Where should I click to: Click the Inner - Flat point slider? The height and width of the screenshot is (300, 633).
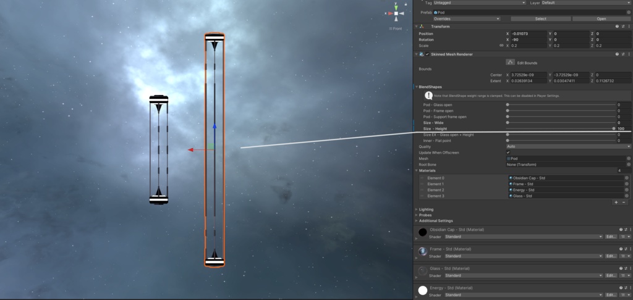coord(560,141)
